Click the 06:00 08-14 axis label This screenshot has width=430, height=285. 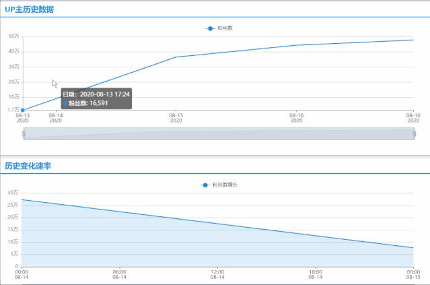pyautogui.click(x=119, y=274)
